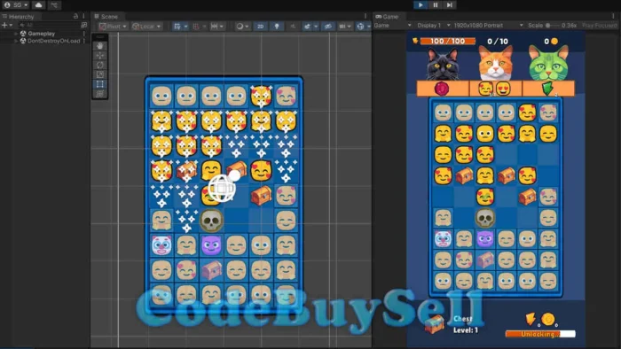Screen dimensions: 621x349
Task: Click the clown tile in Game view
Action: tap(443, 239)
